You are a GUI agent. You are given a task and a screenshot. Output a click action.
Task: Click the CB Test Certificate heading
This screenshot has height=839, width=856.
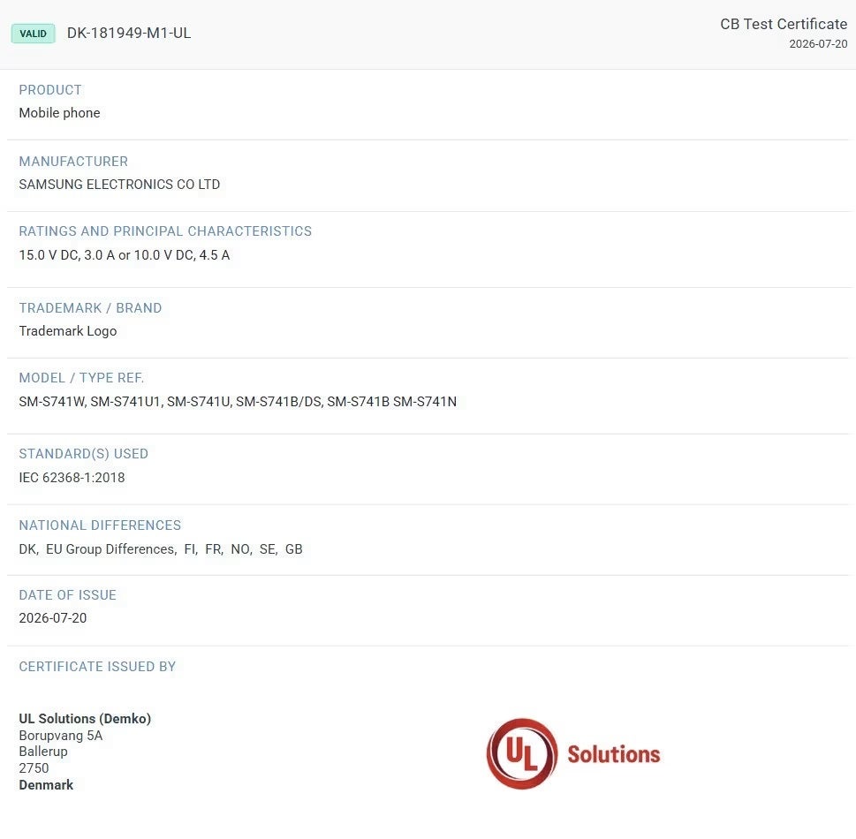point(784,24)
